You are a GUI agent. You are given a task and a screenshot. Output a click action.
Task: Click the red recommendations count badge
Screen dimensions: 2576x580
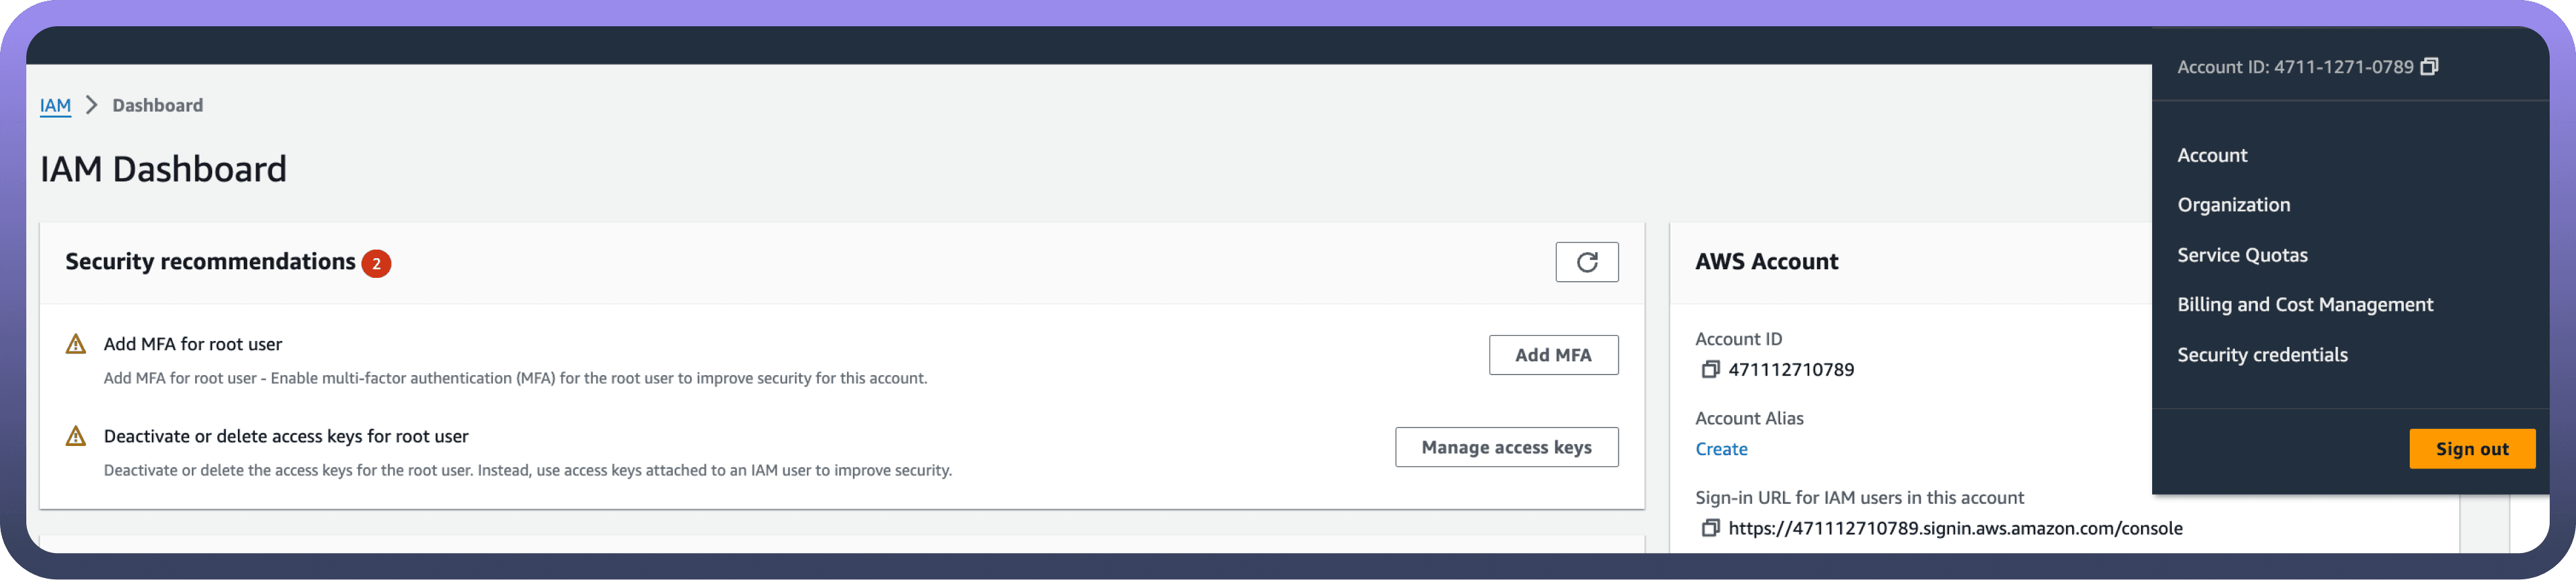376,263
